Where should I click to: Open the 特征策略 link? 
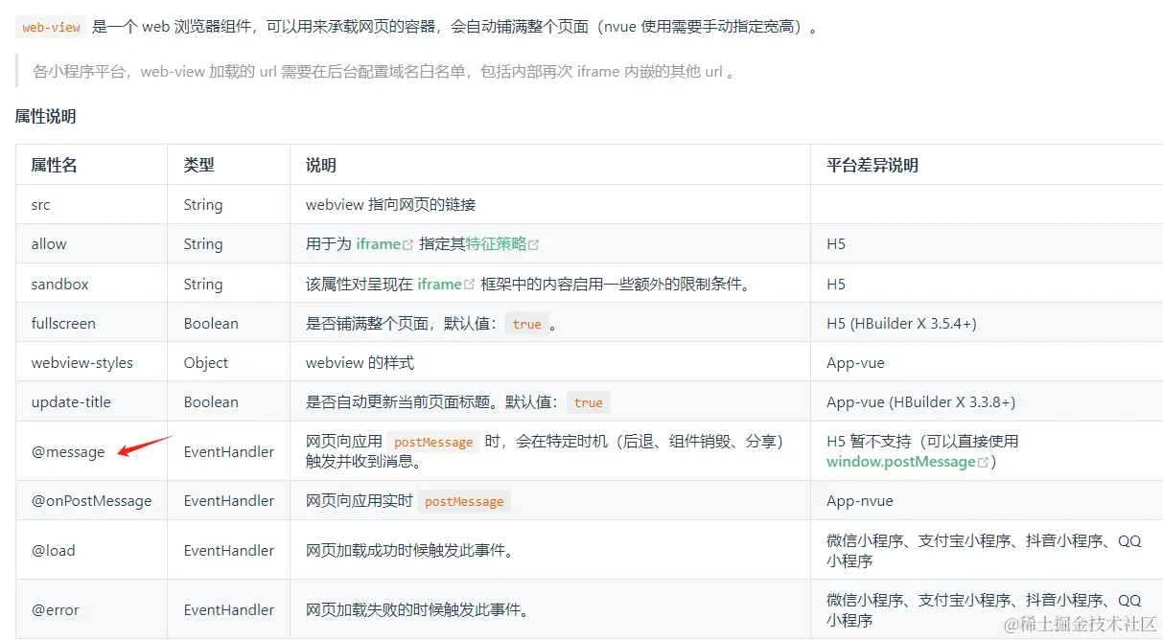(x=497, y=244)
